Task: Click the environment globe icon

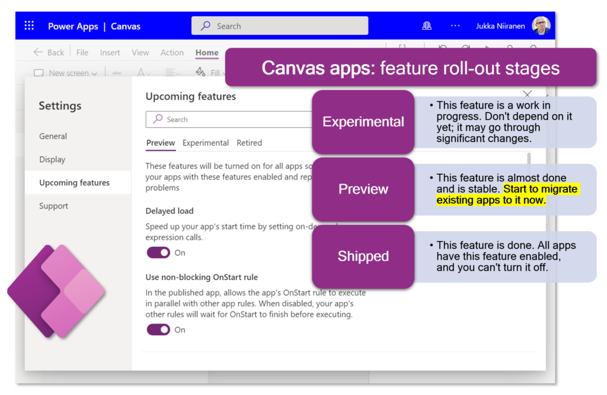Action: (427, 26)
